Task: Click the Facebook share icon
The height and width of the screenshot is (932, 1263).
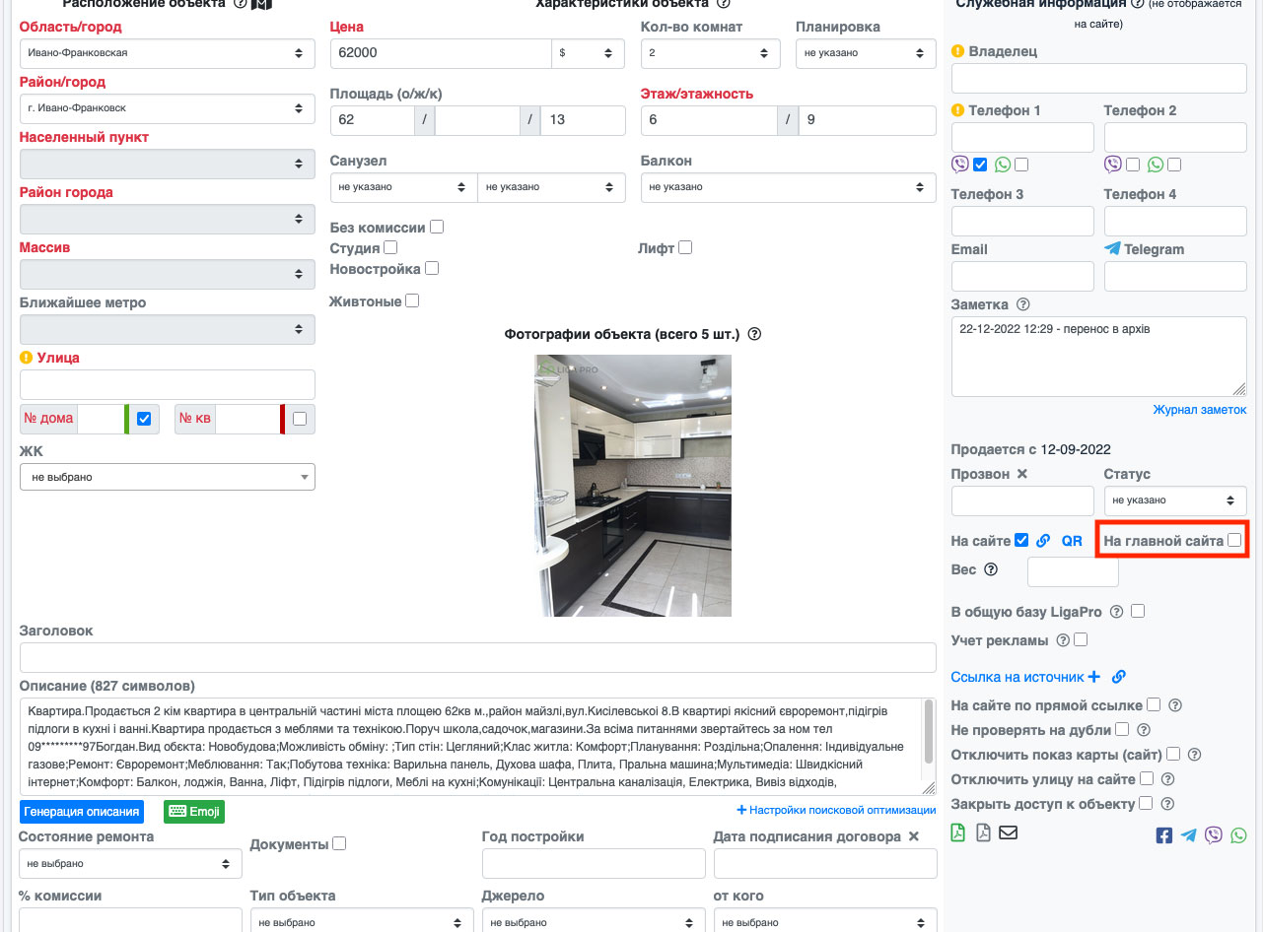Action: tap(1163, 835)
